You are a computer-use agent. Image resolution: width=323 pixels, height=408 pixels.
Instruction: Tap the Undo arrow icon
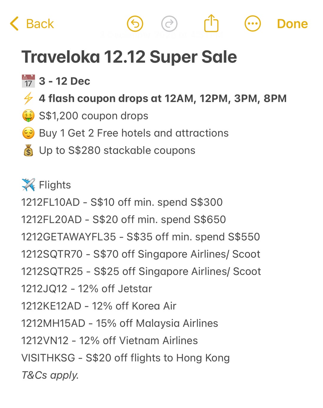tap(135, 24)
